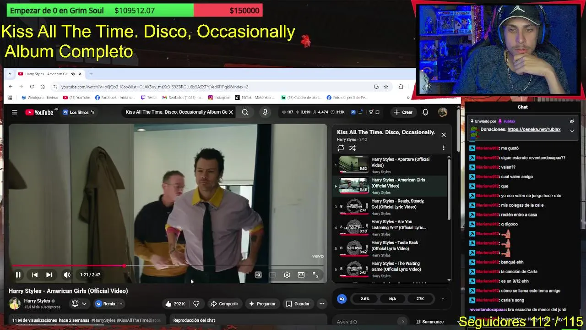Seek along the red video progress bar
The width and height of the screenshot is (586, 330).
[168, 266]
